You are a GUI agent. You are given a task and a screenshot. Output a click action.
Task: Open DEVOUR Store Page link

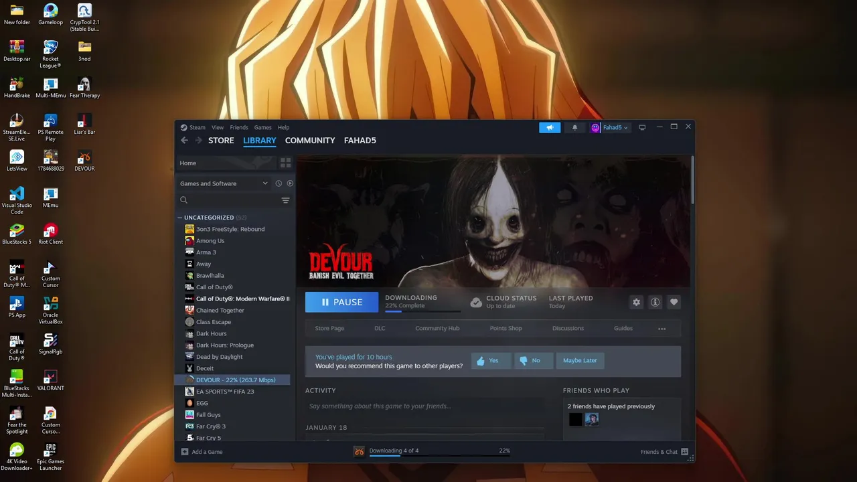point(329,328)
